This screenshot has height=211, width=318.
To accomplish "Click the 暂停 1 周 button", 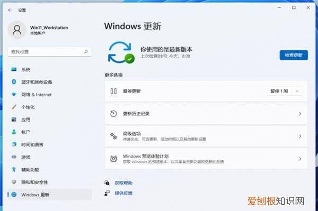I will coord(279,91).
